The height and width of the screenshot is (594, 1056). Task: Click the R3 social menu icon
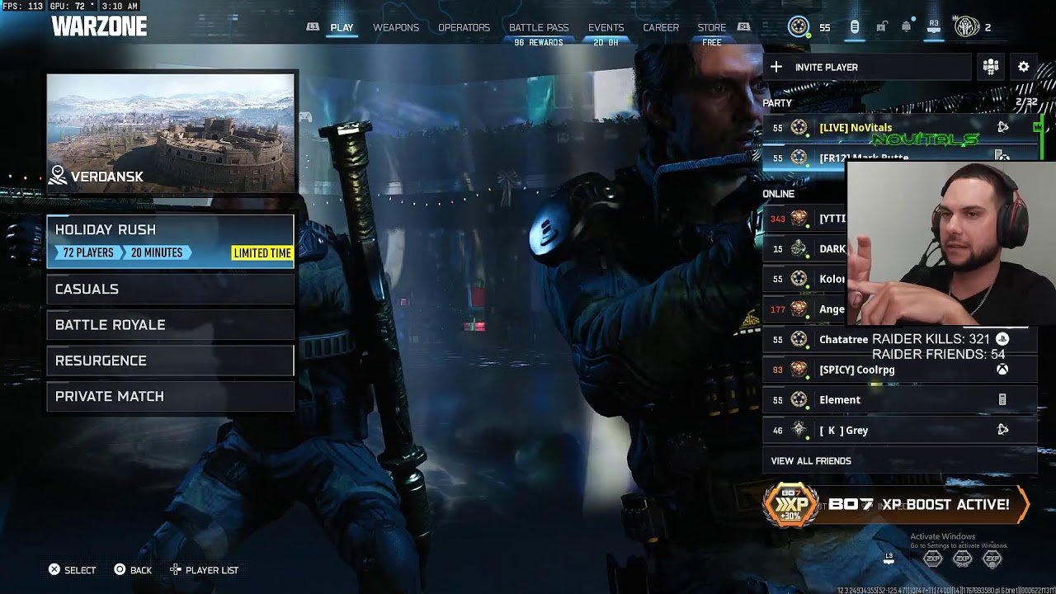[934, 26]
